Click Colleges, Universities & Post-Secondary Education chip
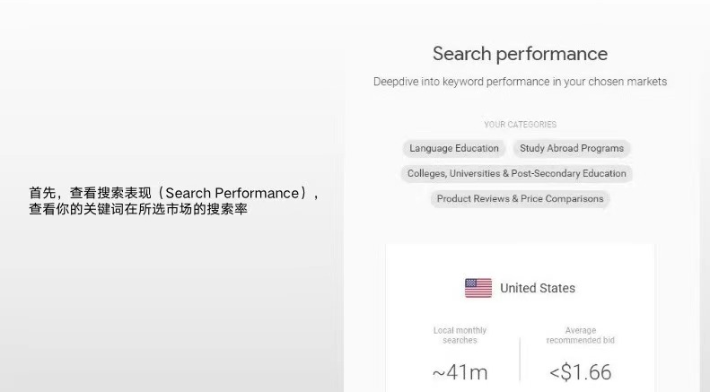This screenshot has width=710, height=392. pos(516,173)
